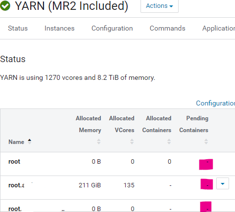The height and width of the screenshot is (212, 235).
Task: Sort by Allocated VCores arrows icon
Action: point(132,141)
